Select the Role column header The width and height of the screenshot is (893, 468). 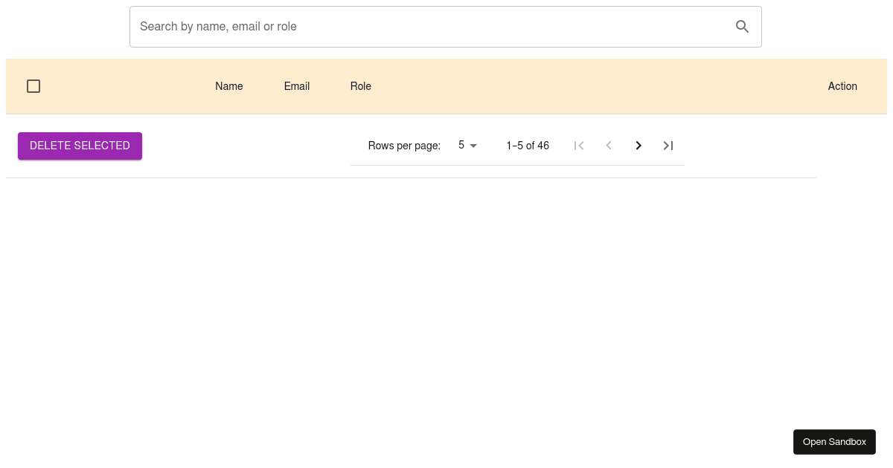click(361, 86)
